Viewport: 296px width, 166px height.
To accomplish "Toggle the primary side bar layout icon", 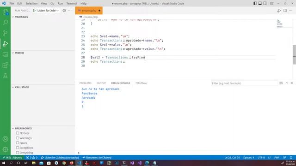I will (255, 3).
